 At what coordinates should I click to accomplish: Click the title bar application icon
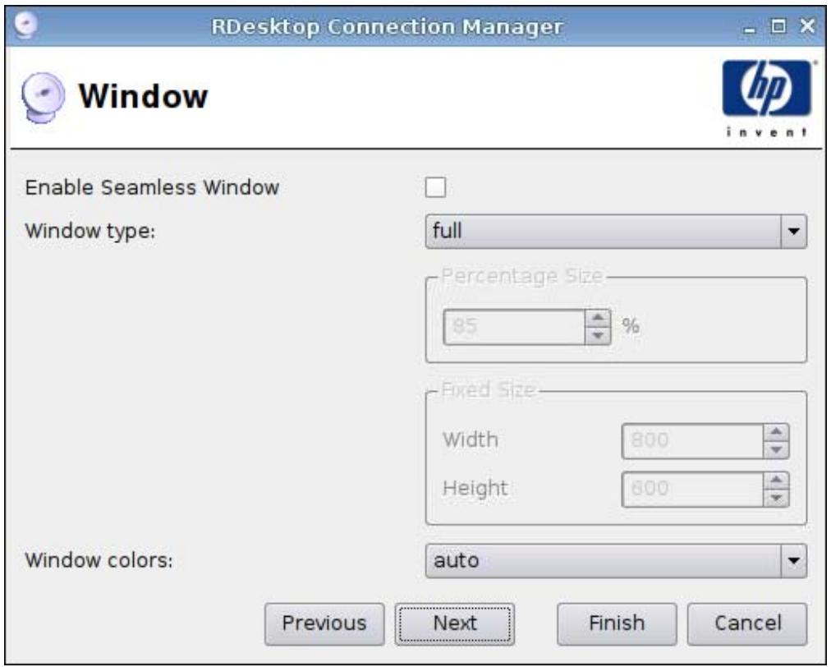pyautogui.click(x=26, y=25)
